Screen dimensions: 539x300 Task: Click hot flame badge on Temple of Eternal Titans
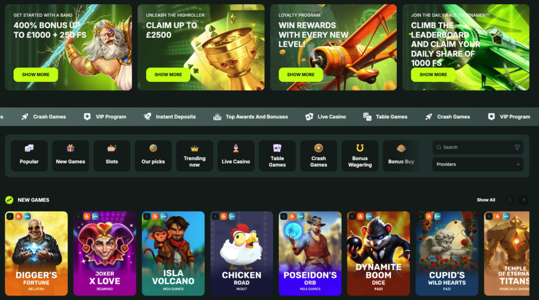[x=497, y=216]
